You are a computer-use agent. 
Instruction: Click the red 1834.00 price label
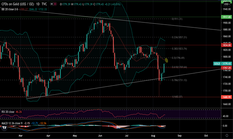(x=226, y=45)
